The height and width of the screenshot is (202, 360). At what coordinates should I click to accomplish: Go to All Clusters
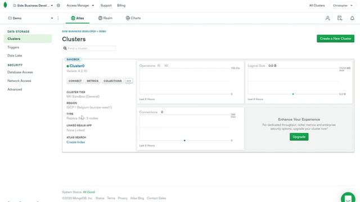317,6
